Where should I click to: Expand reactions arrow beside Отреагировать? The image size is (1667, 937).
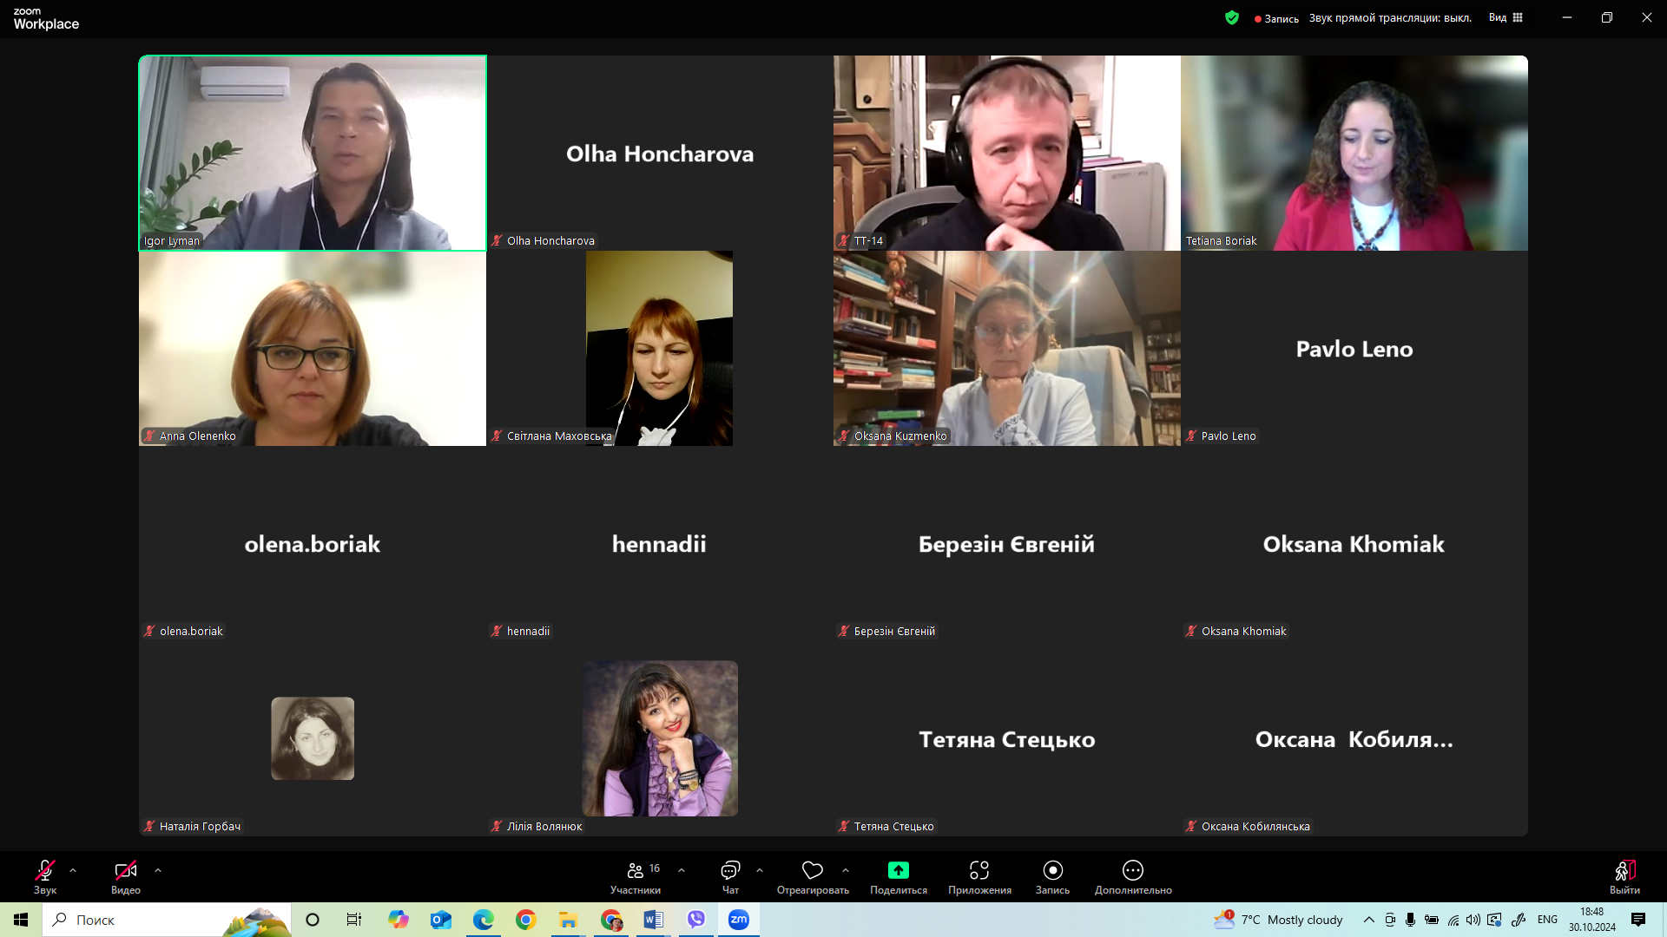pyautogui.click(x=846, y=870)
